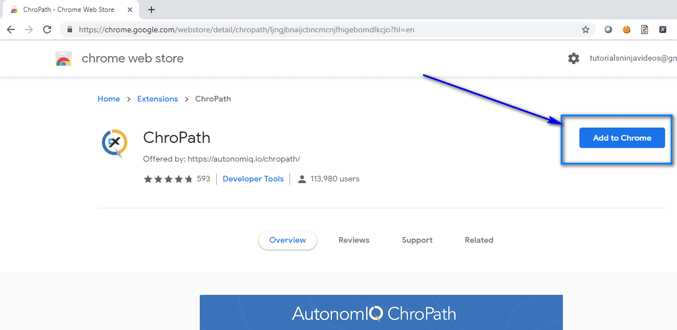This screenshot has width=677, height=330.
Task: Open the Chrome Web Store settings gear
Action: click(574, 58)
